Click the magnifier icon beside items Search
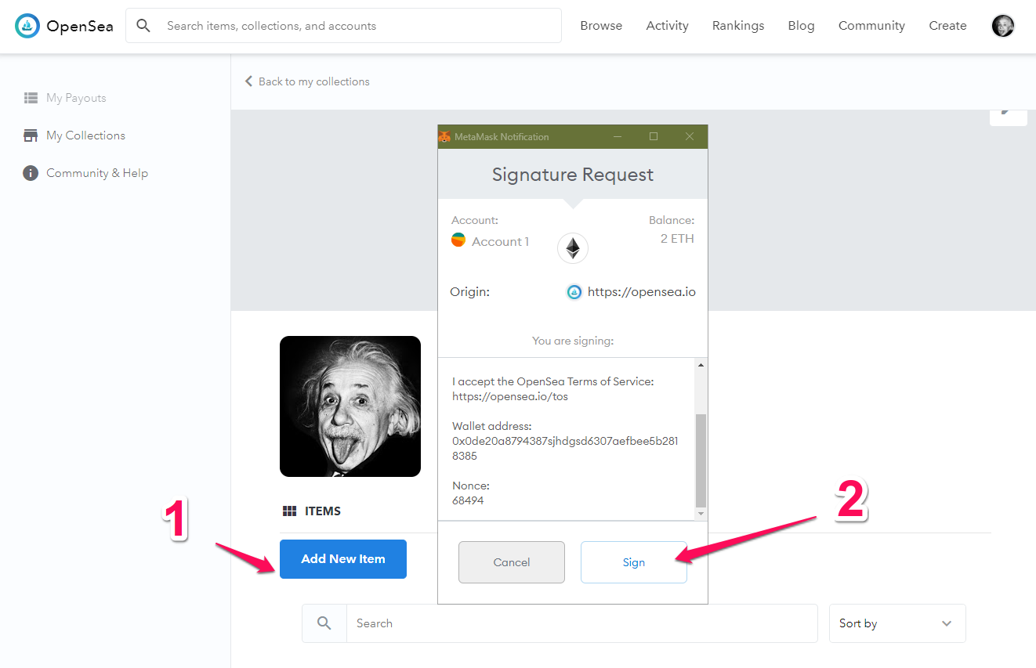 pos(324,623)
